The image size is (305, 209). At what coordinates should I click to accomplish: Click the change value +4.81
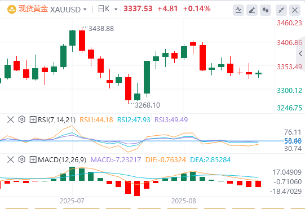pyautogui.click(x=167, y=9)
